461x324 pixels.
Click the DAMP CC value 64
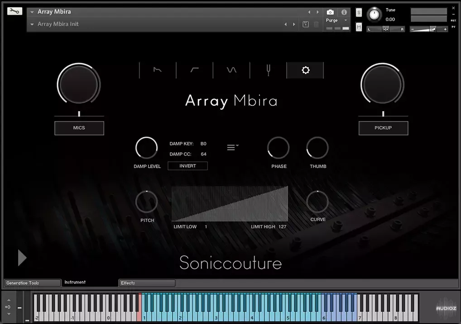pyautogui.click(x=203, y=154)
